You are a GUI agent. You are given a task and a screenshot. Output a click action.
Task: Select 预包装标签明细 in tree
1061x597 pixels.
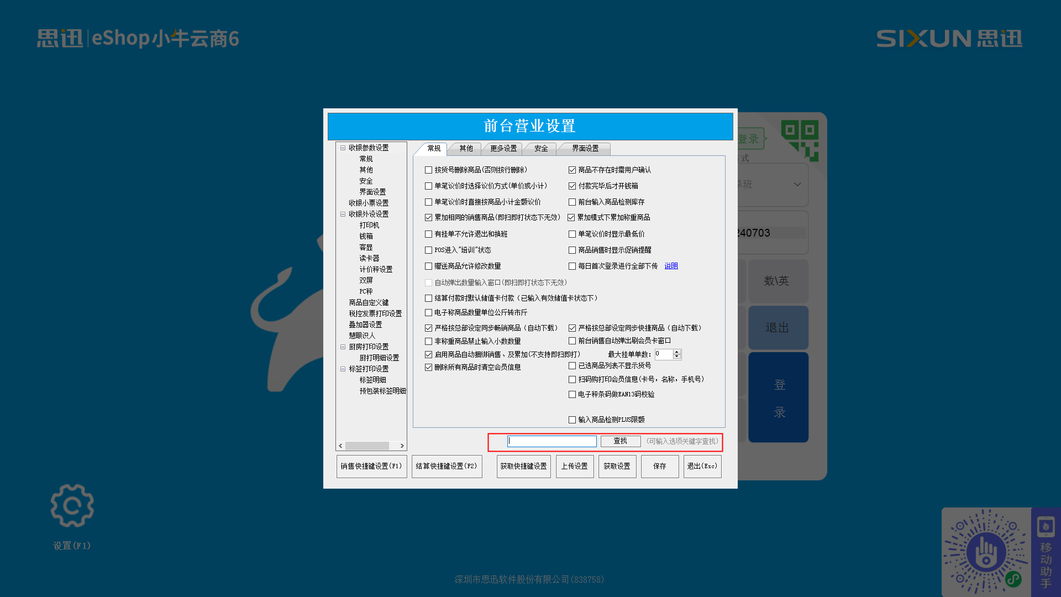click(382, 391)
